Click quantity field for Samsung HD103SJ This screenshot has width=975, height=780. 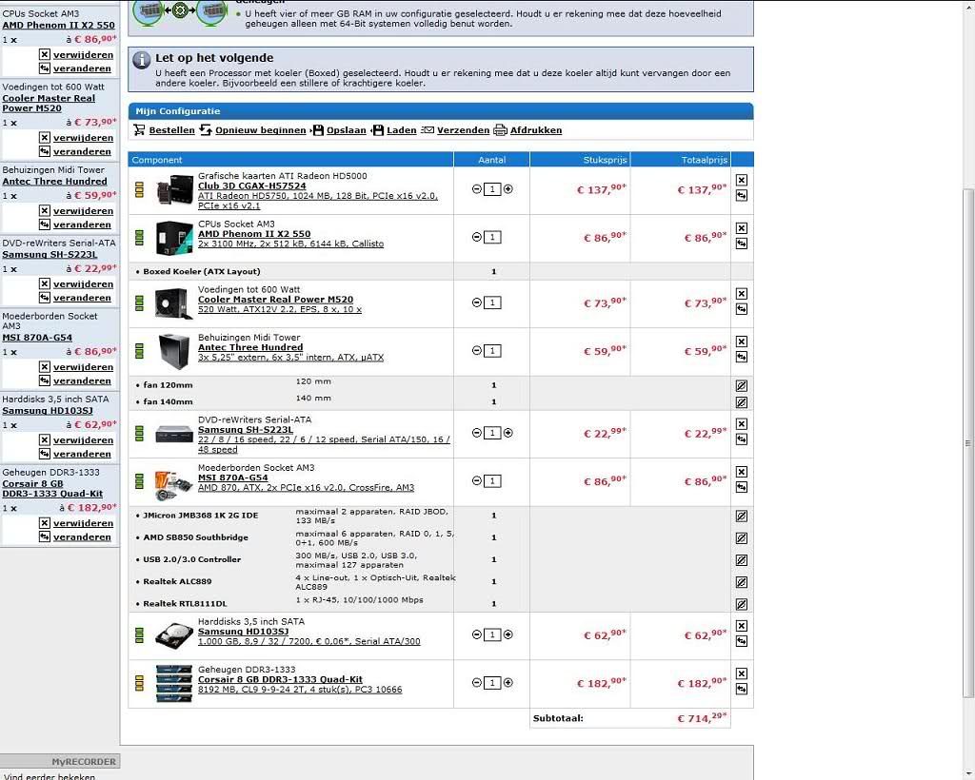point(492,635)
